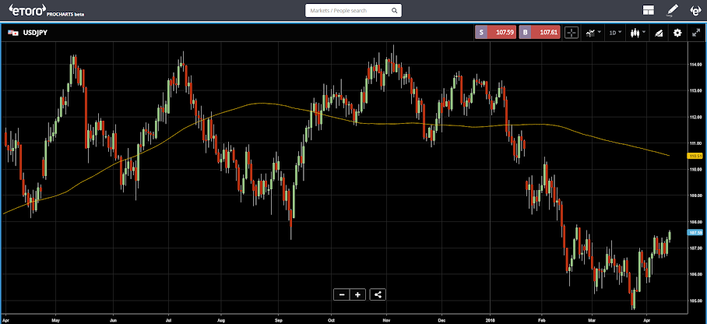Click the May label on time axis

pos(55,319)
